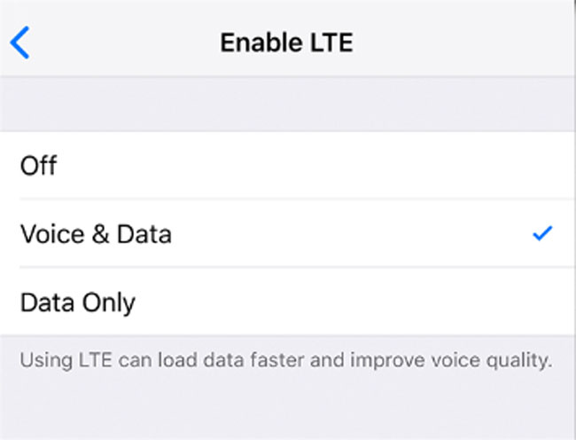The height and width of the screenshot is (440, 576).
Task: Turn LTE off via the Off row
Action: (x=288, y=165)
